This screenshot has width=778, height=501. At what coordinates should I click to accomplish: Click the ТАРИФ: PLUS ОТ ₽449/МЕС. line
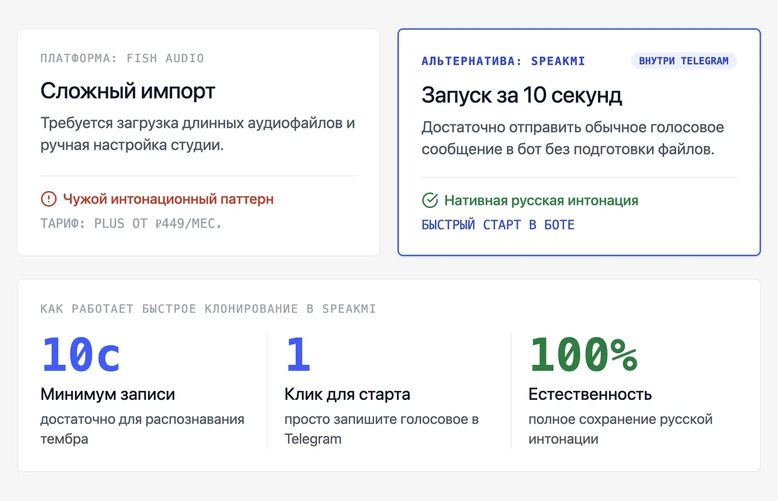coord(131,224)
